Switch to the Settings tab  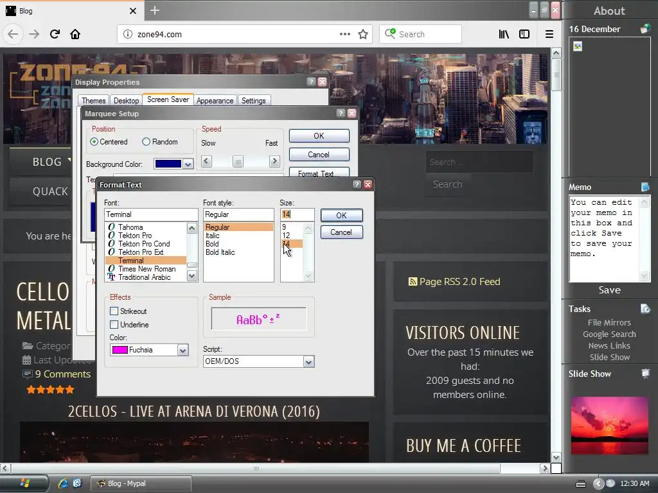253,101
